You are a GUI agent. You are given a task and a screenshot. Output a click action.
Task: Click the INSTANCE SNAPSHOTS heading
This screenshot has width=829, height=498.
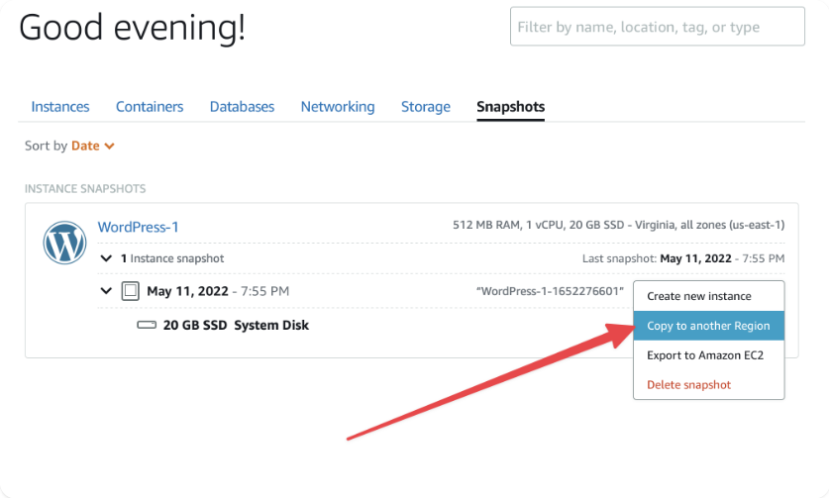point(85,189)
